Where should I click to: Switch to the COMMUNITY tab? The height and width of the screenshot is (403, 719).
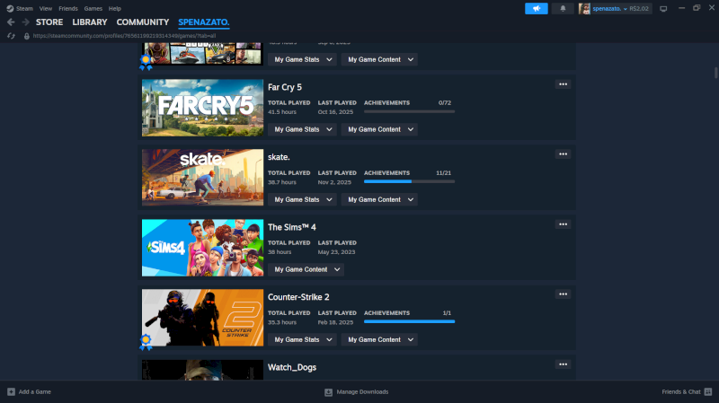pos(143,22)
